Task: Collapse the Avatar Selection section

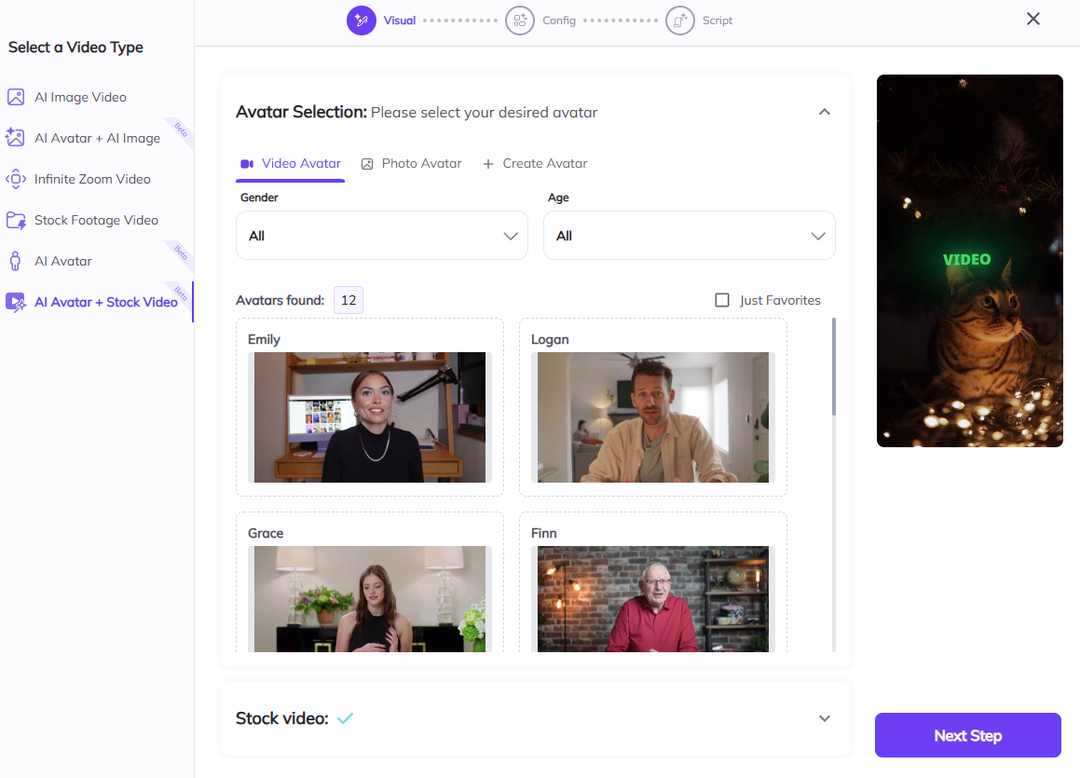Action: click(x=825, y=112)
